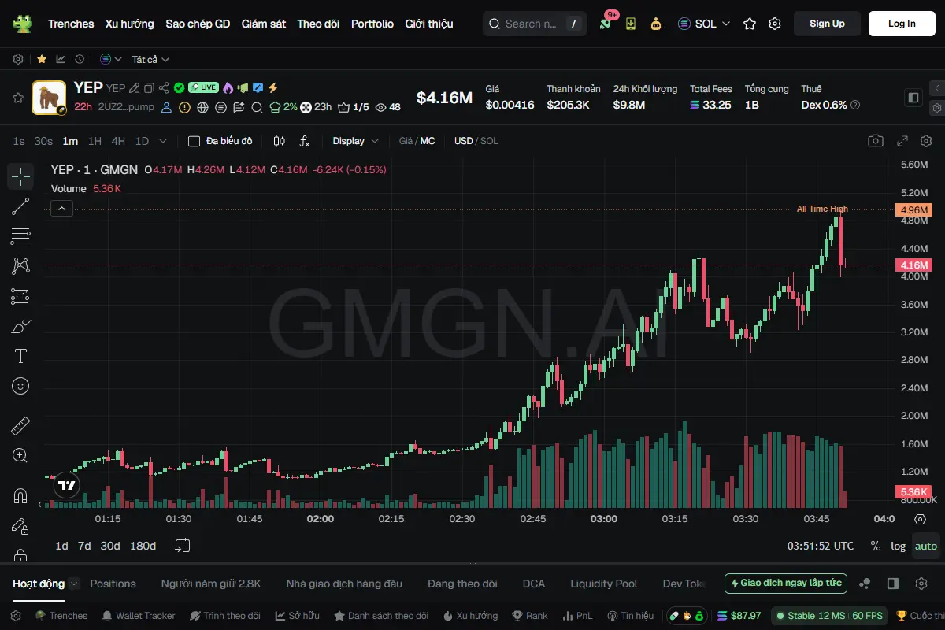The height and width of the screenshot is (630, 945).
Task: Edit the YEP token note pencil icon
Action: tap(134, 88)
